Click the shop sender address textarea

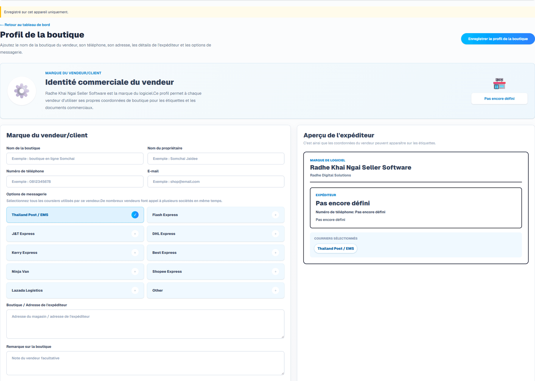(x=145, y=324)
